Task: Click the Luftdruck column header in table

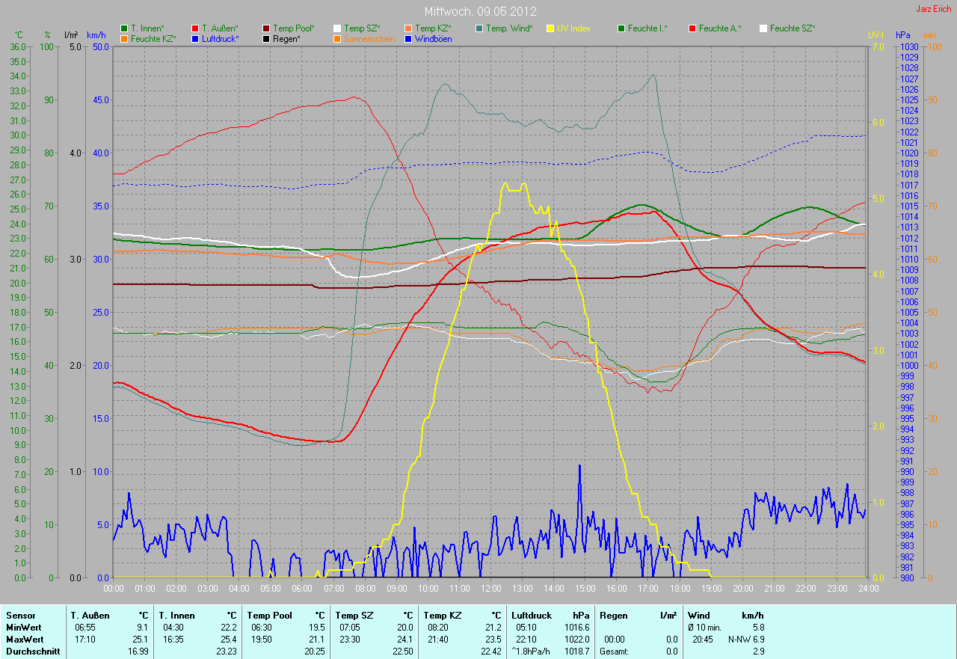Action: click(x=532, y=616)
